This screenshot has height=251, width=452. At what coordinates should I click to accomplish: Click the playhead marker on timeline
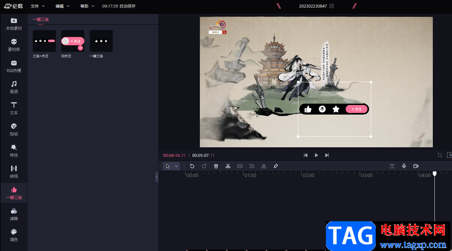(x=435, y=174)
